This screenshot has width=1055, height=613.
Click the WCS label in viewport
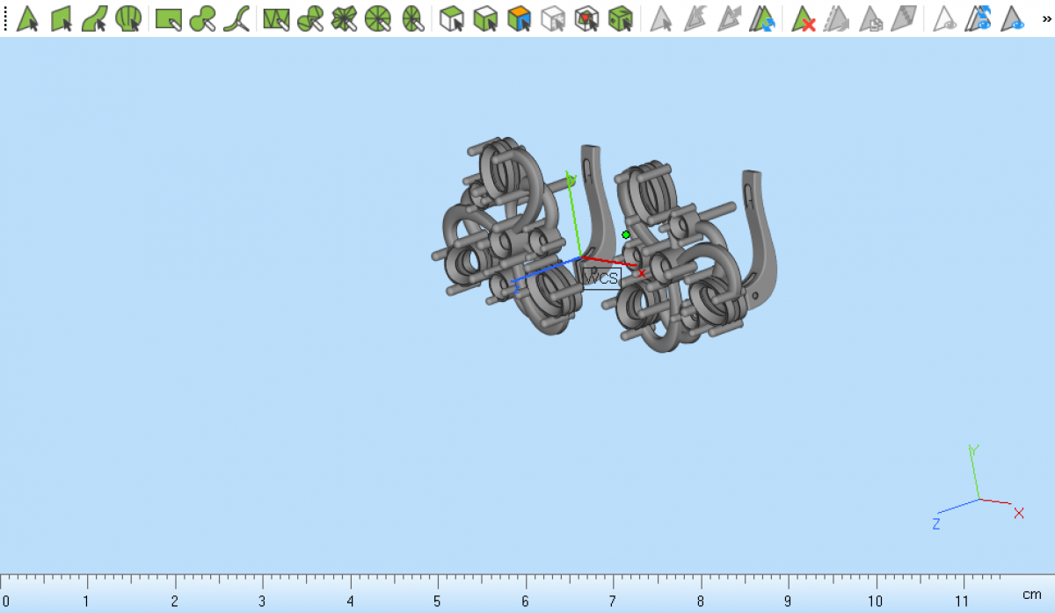[x=602, y=278]
